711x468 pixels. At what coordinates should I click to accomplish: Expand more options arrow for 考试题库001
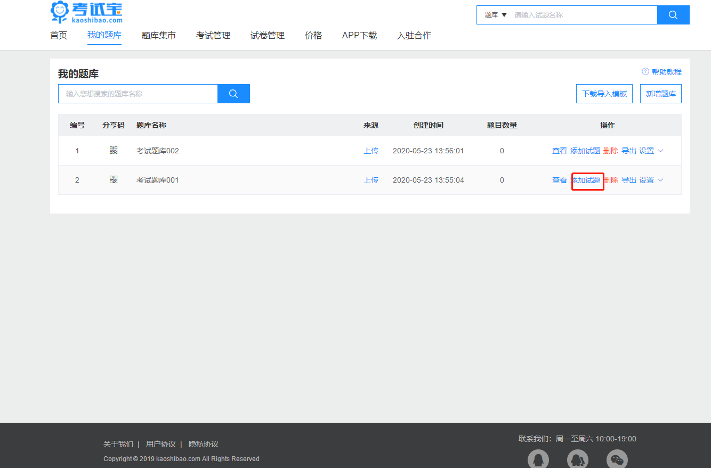click(661, 180)
